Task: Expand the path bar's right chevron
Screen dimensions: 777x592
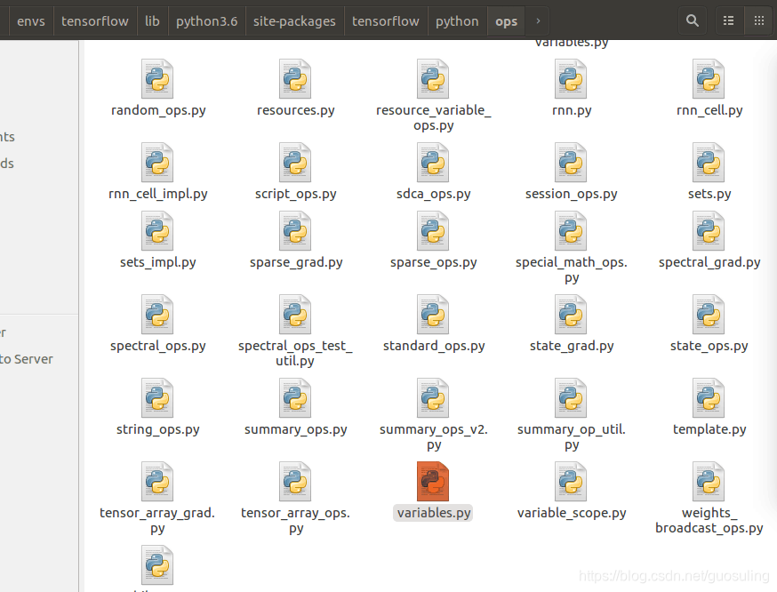Action: point(538,21)
